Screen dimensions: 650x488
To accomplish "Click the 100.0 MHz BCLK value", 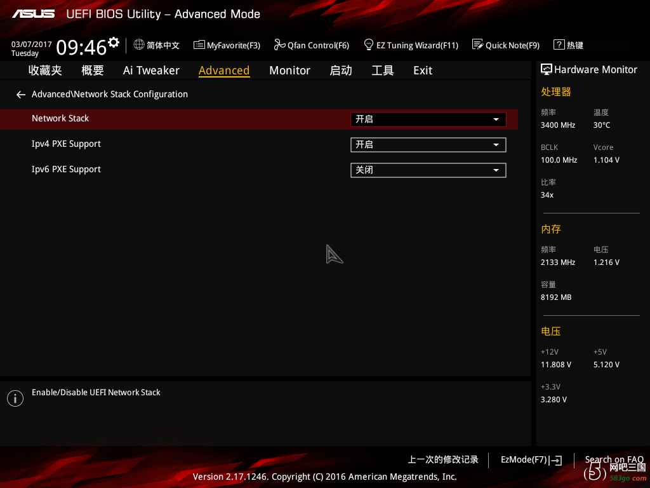I will click(559, 159).
